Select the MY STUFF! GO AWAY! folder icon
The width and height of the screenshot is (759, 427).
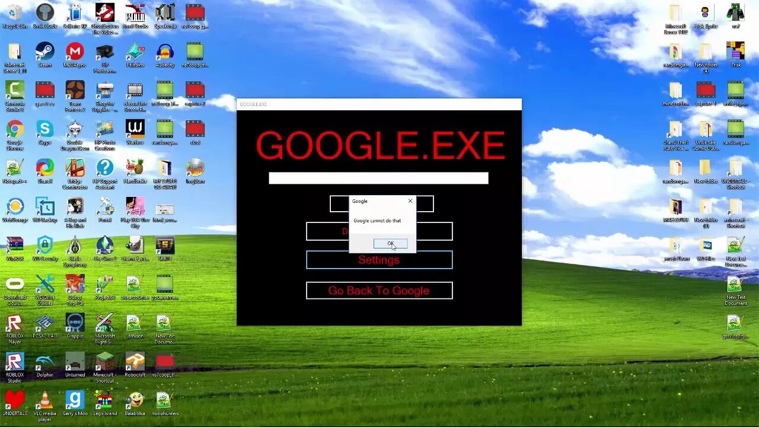165,174
